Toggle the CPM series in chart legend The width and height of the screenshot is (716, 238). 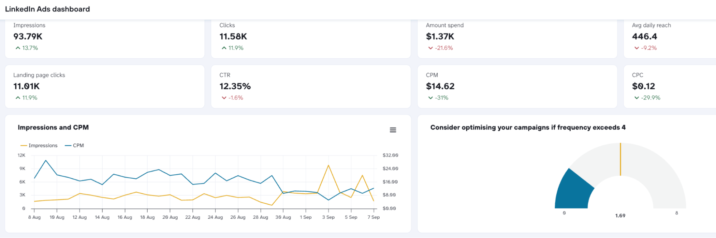click(75, 145)
